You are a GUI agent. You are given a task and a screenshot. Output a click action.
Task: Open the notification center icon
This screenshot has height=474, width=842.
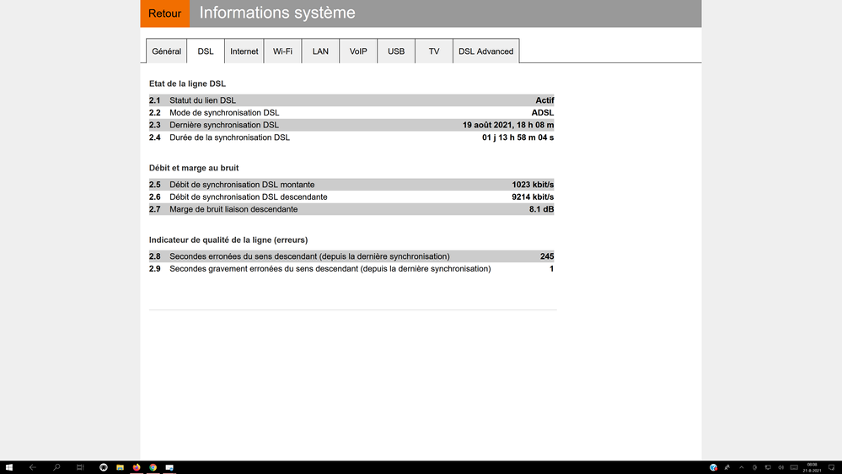pyautogui.click(x=834, y=467)
